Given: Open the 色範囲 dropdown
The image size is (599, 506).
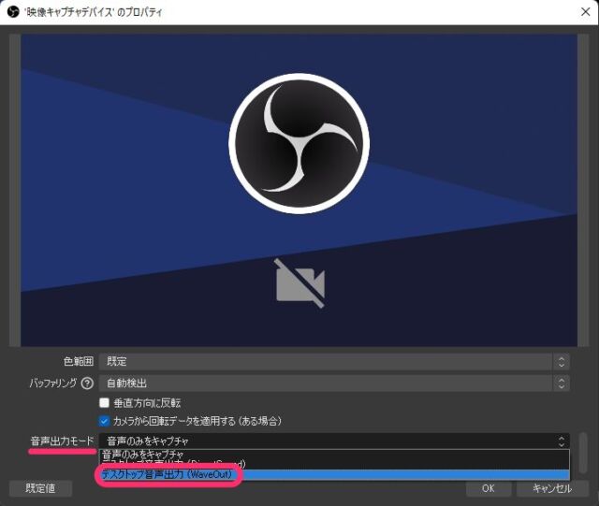Looking at the screenshot, I should [333, 361].
